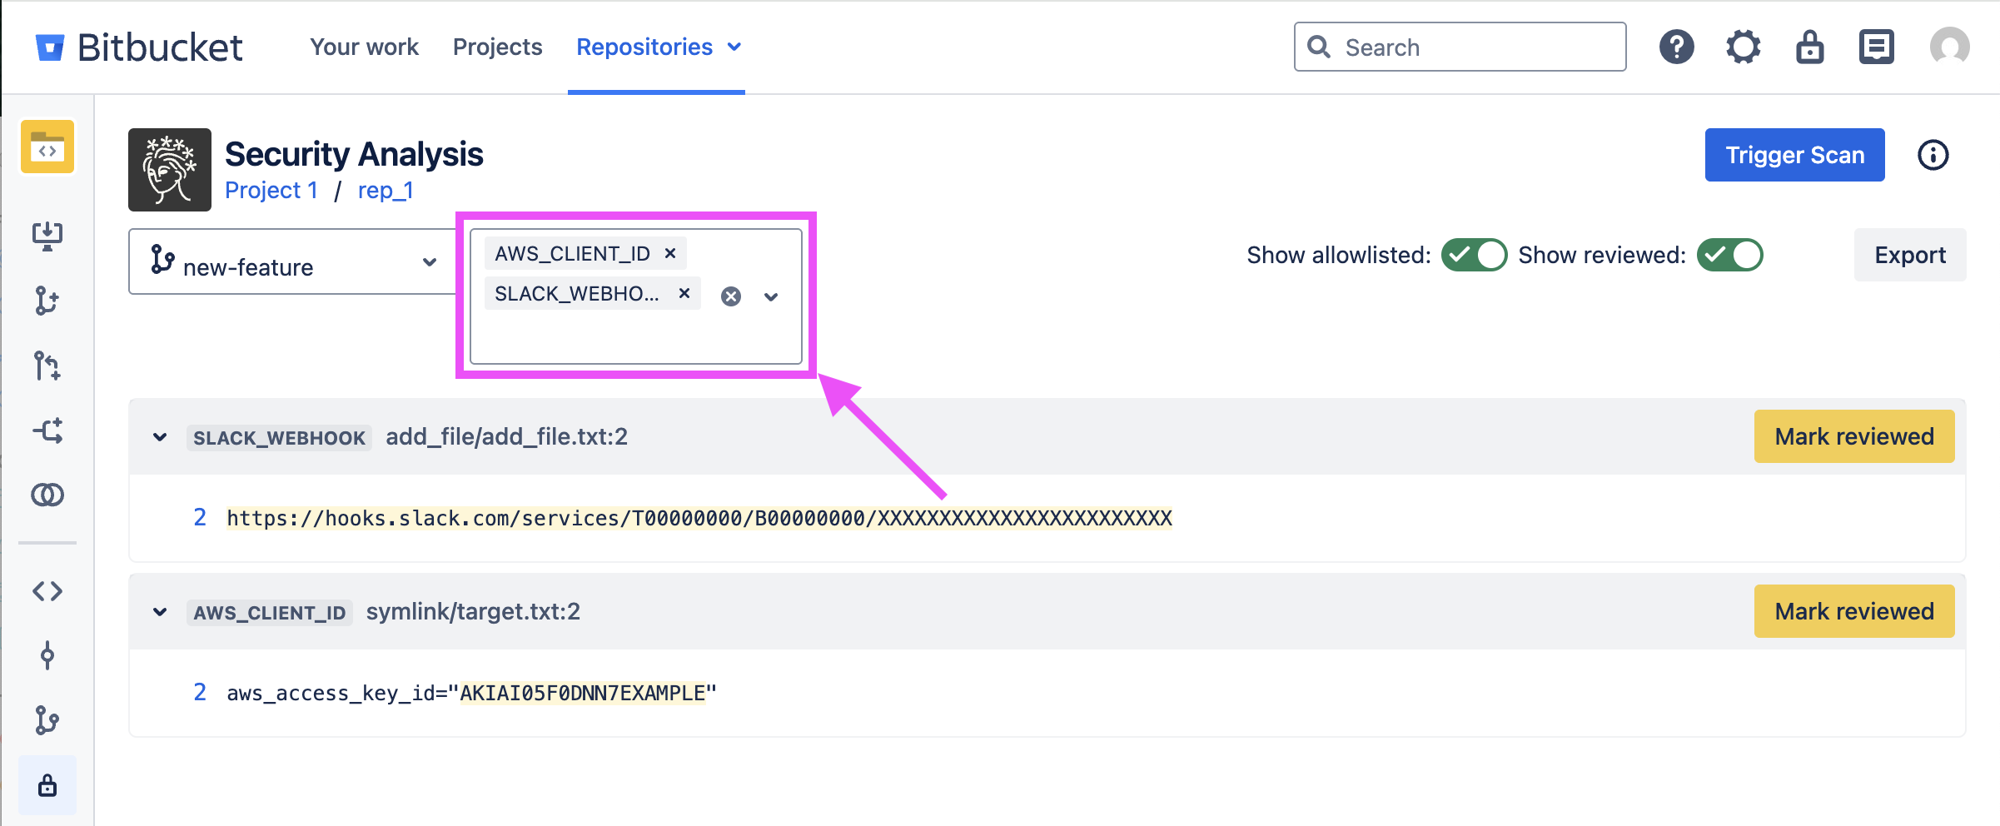
Task: Click the info circle icon beside Trigger Scan
Action: pos(1933,155)
